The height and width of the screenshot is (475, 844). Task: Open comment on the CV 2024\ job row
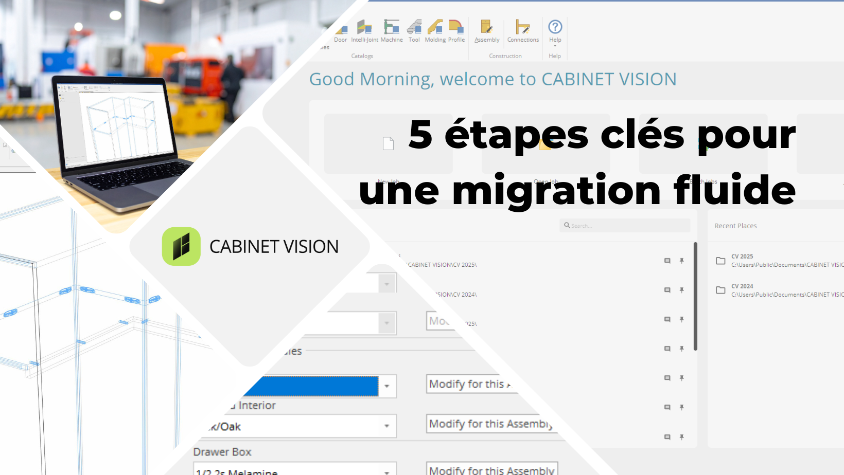[667, 290]
